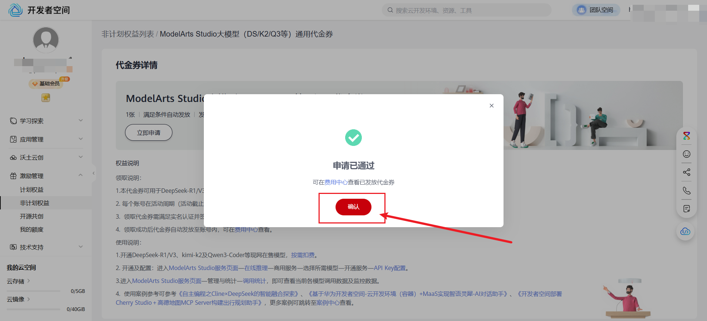707x321 pixels.
Task: Open 在线推理 link in step 2
Action: click(256, 268)
